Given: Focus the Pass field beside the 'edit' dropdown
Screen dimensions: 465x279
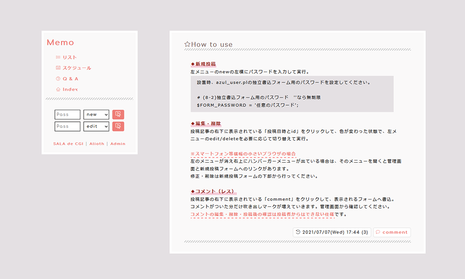Looking at the screenshot, I should coord(68,126).
